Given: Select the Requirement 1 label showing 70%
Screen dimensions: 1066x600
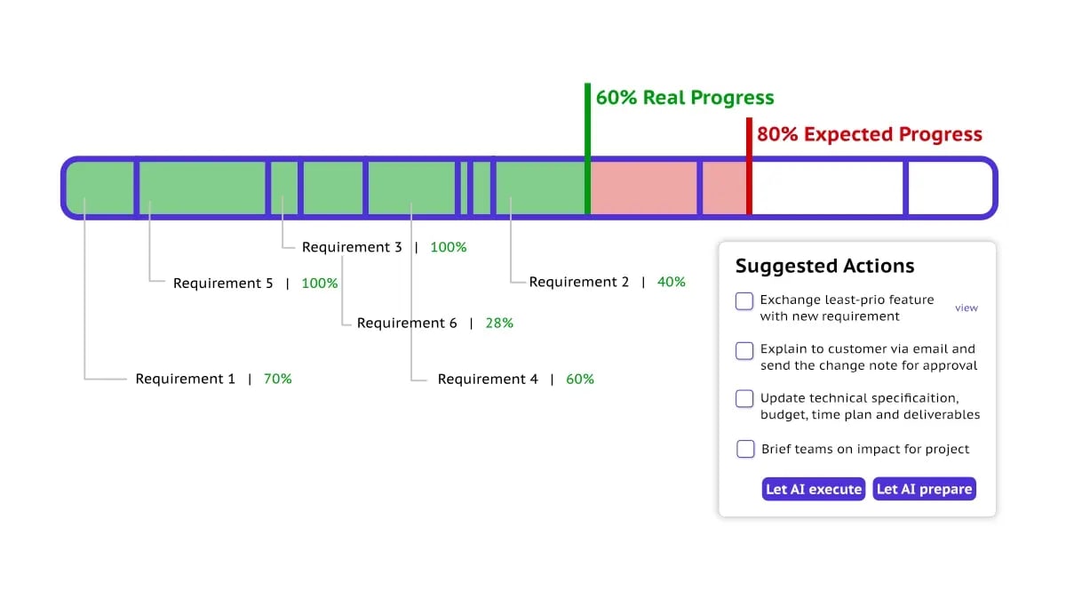Looking at the screenshot, I should [x=213, y=379].
